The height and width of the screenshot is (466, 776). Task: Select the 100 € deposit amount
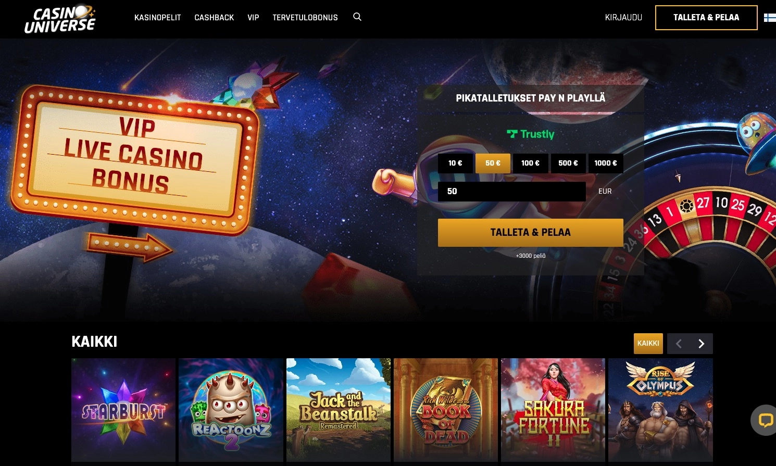530,163
